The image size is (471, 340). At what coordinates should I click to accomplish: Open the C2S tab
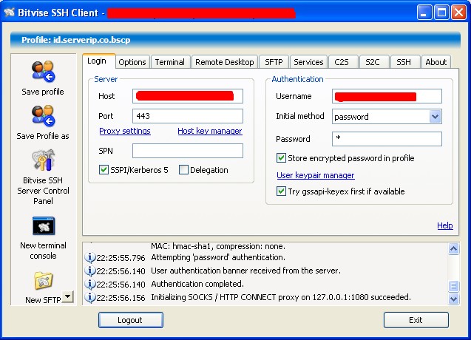point(342,62)
